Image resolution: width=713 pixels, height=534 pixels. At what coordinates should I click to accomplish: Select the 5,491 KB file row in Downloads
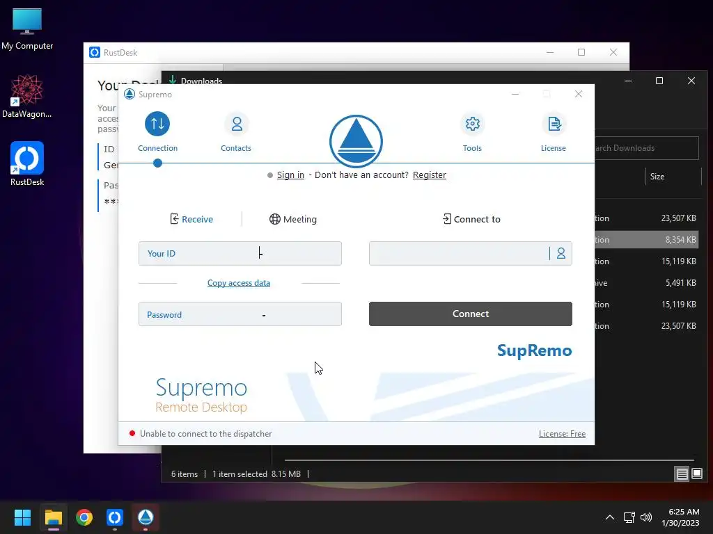(647, 283)
